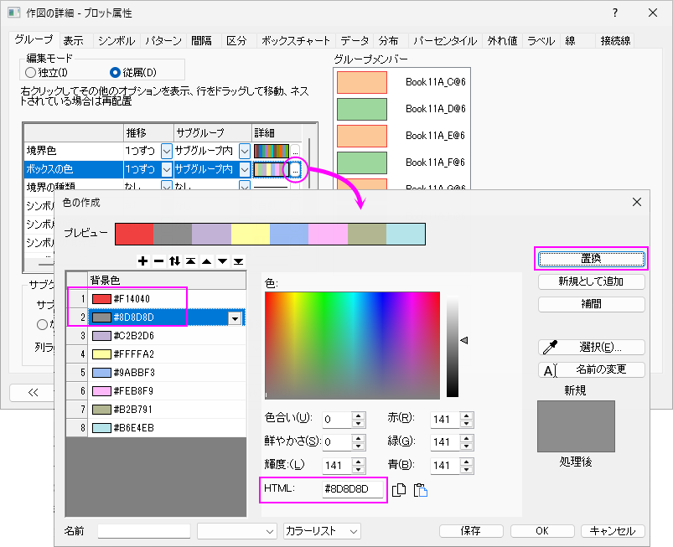Click the 名前の変更 button
673x547 pixels.
coord(591,369)
